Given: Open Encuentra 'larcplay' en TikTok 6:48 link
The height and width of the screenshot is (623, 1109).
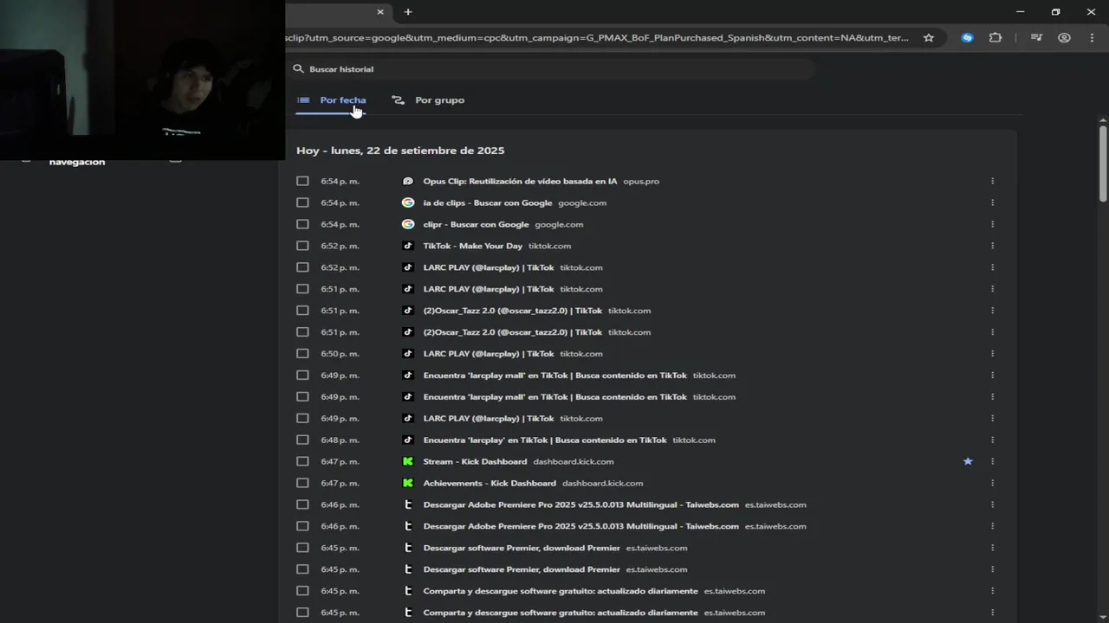Looking at the screenshot, I should point(545,440).
